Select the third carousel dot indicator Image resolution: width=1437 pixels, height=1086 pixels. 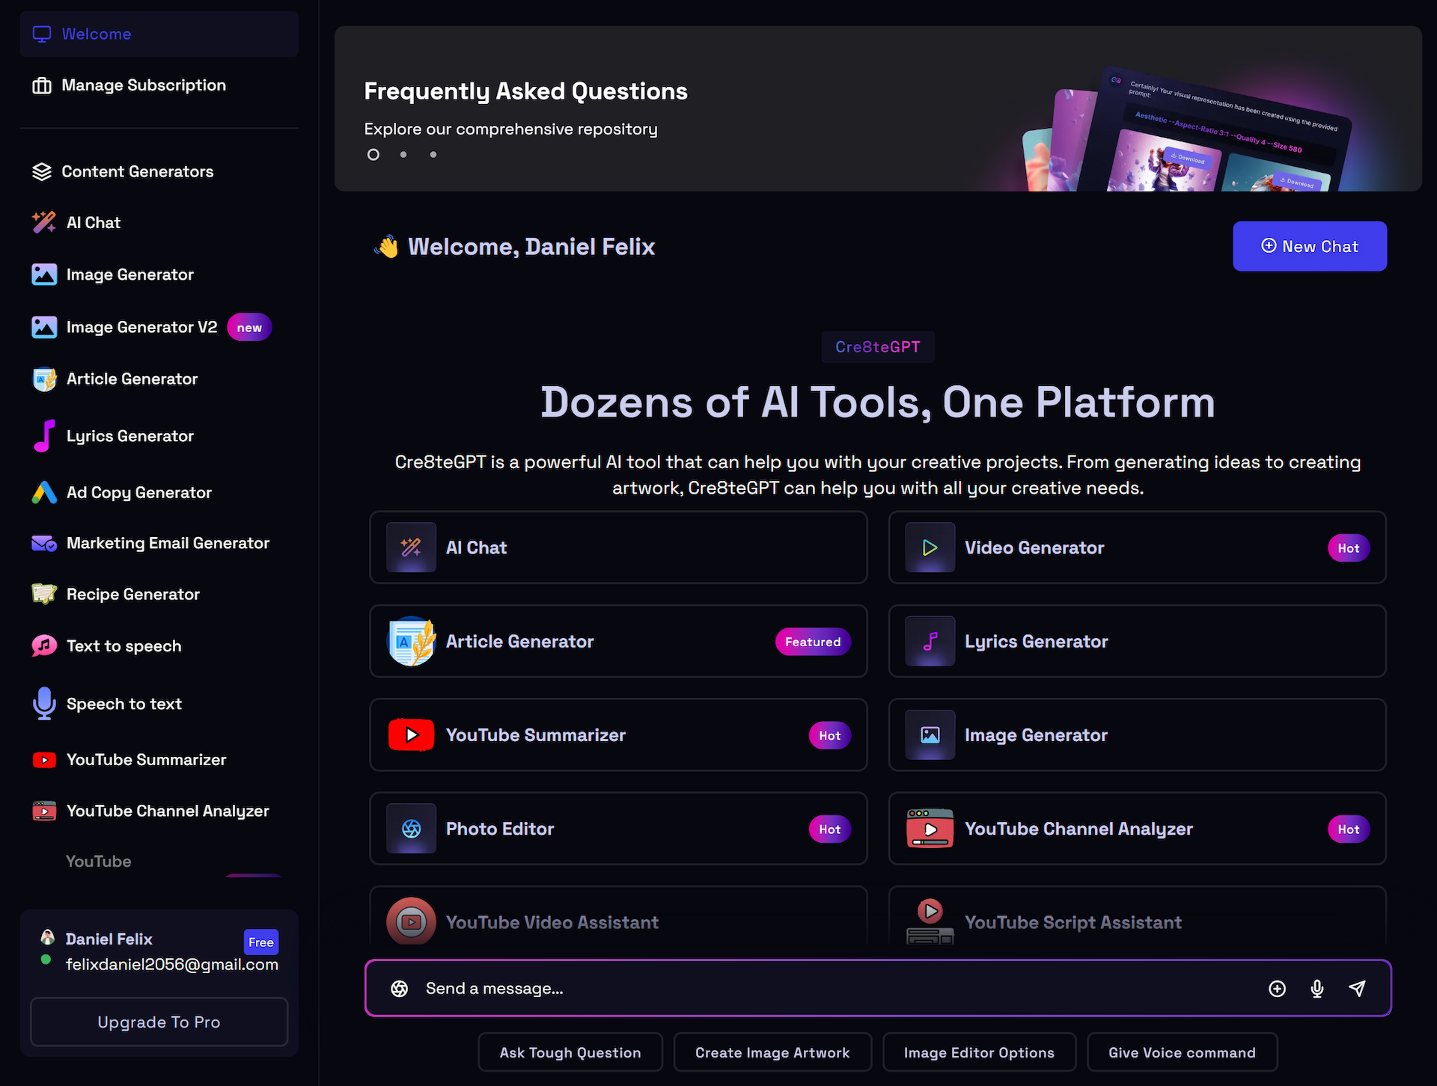click(433, 155)
